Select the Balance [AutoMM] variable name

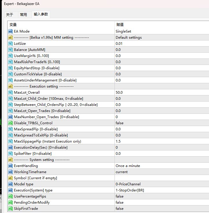pyautogui.click(x=30, y=50)
